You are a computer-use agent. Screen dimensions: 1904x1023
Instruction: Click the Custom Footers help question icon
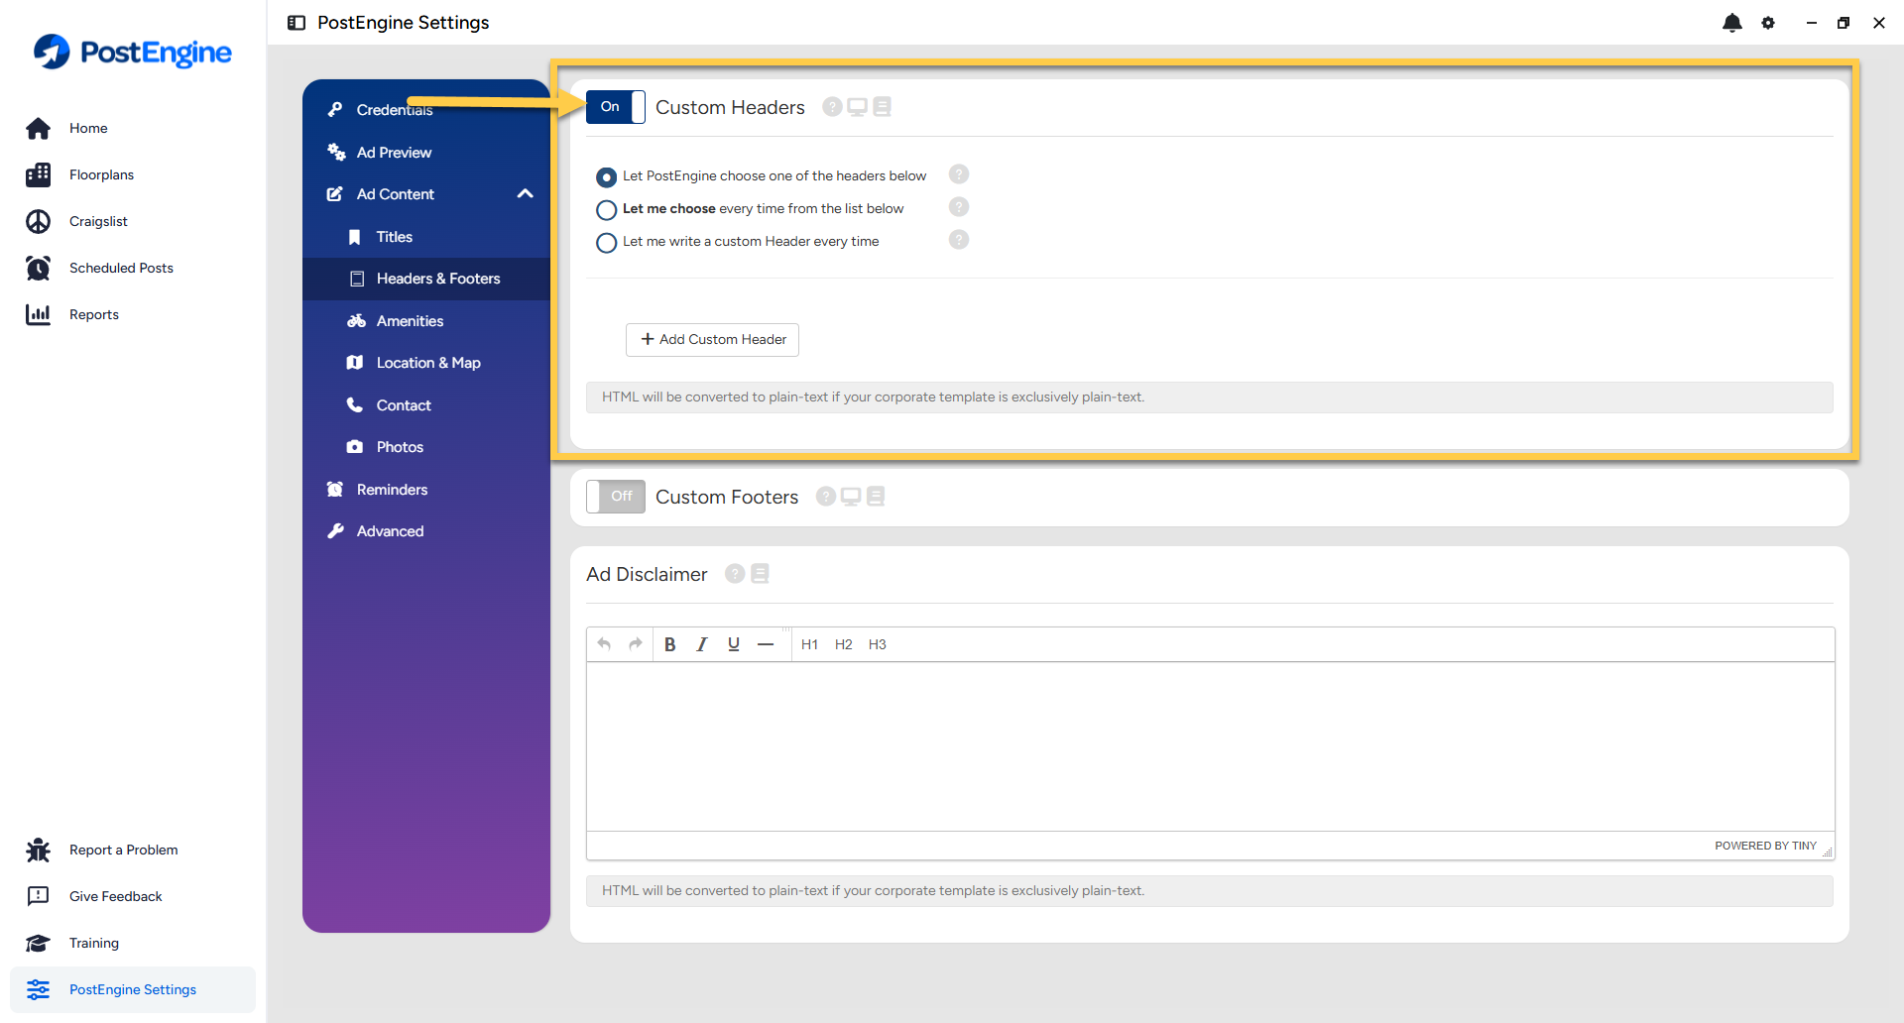point(826,497)
